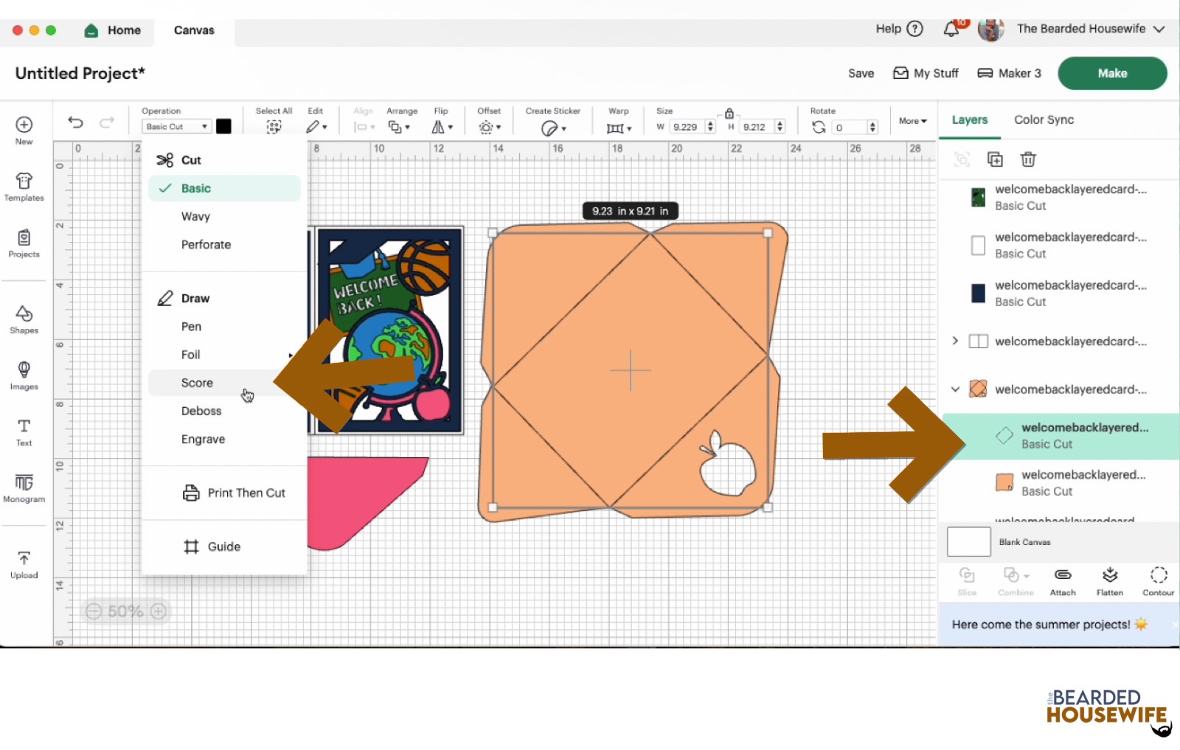
Task: Open the Images panel
Action: (x=24, y=375)
